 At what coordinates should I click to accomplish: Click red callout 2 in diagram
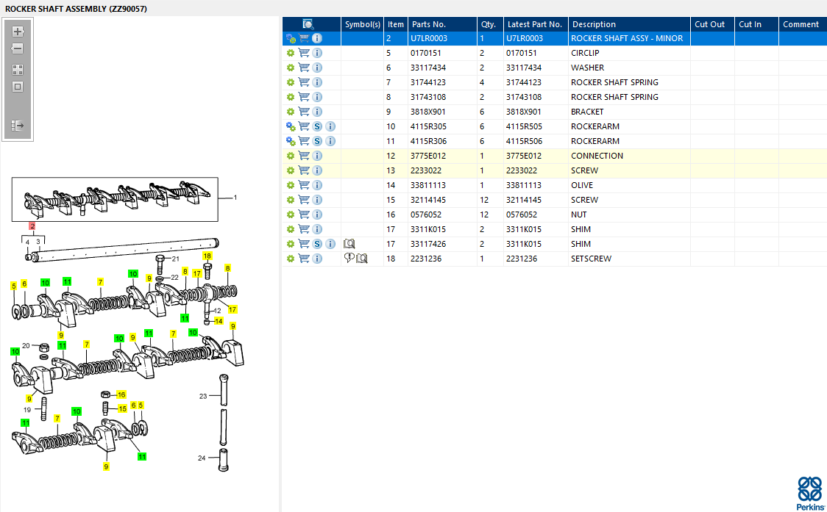(32, 226)
